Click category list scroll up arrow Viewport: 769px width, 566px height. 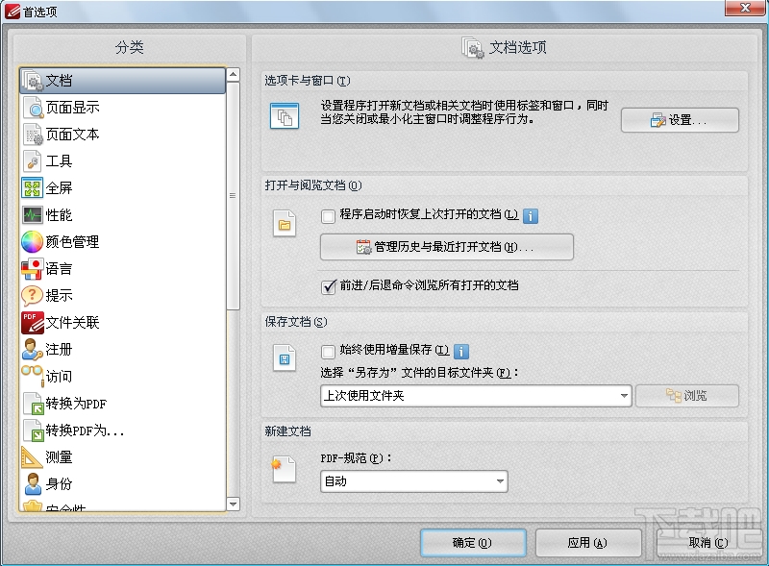point(234,75)
